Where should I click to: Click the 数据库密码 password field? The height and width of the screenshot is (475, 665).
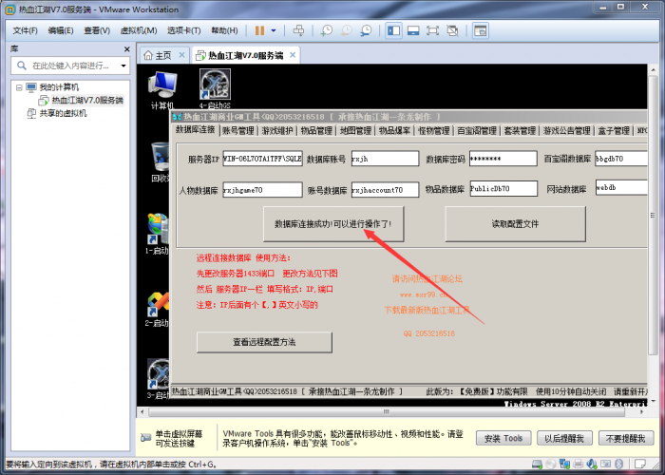(503, 159)
